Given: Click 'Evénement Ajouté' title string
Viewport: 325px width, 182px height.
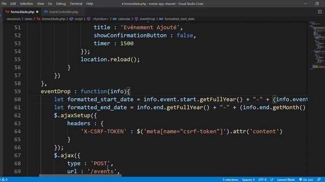Looking at the screenshot, I should (x=150, y=27).
